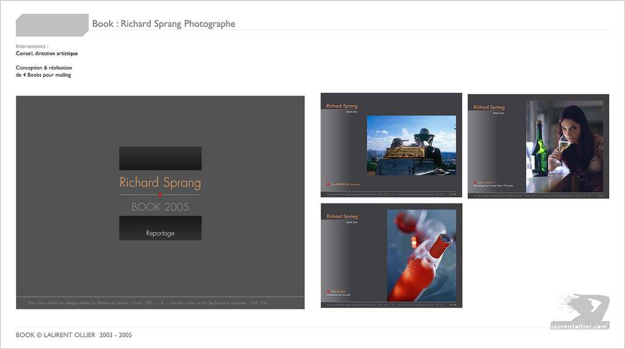Click the grey tab shape beside the title

pyautogui.click(x=52, y=25)
